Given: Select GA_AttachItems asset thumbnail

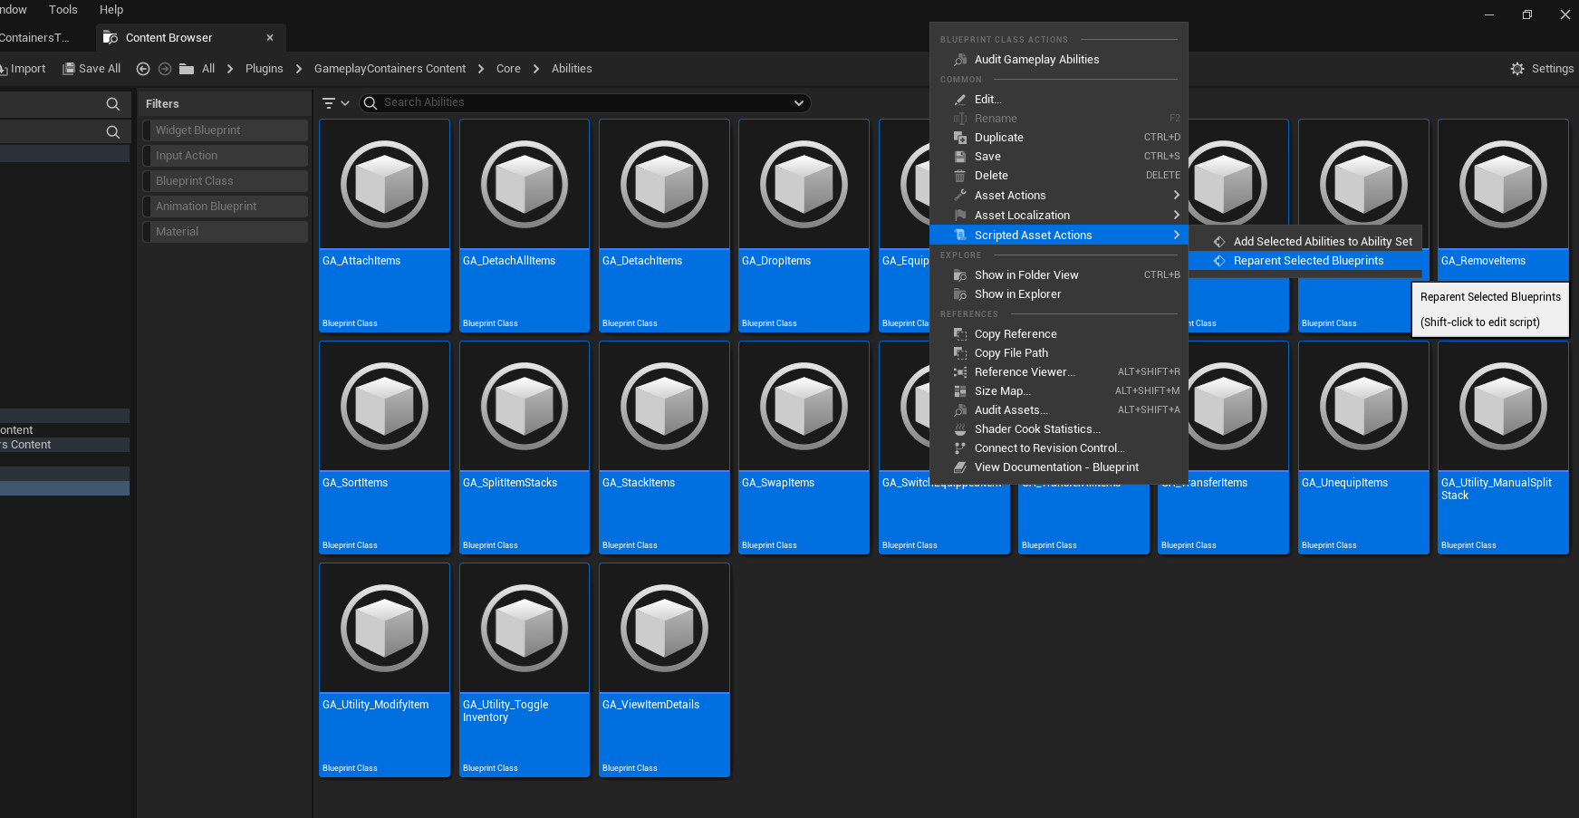Looking at the screenshot, I should (384, 185).
